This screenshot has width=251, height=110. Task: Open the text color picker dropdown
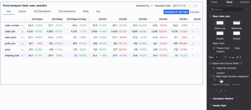click(218, 57)
